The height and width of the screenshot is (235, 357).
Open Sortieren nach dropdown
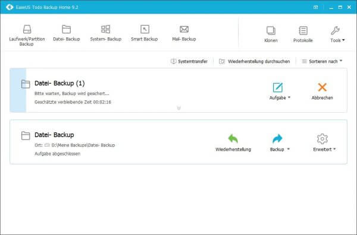(x=322, y=61)
